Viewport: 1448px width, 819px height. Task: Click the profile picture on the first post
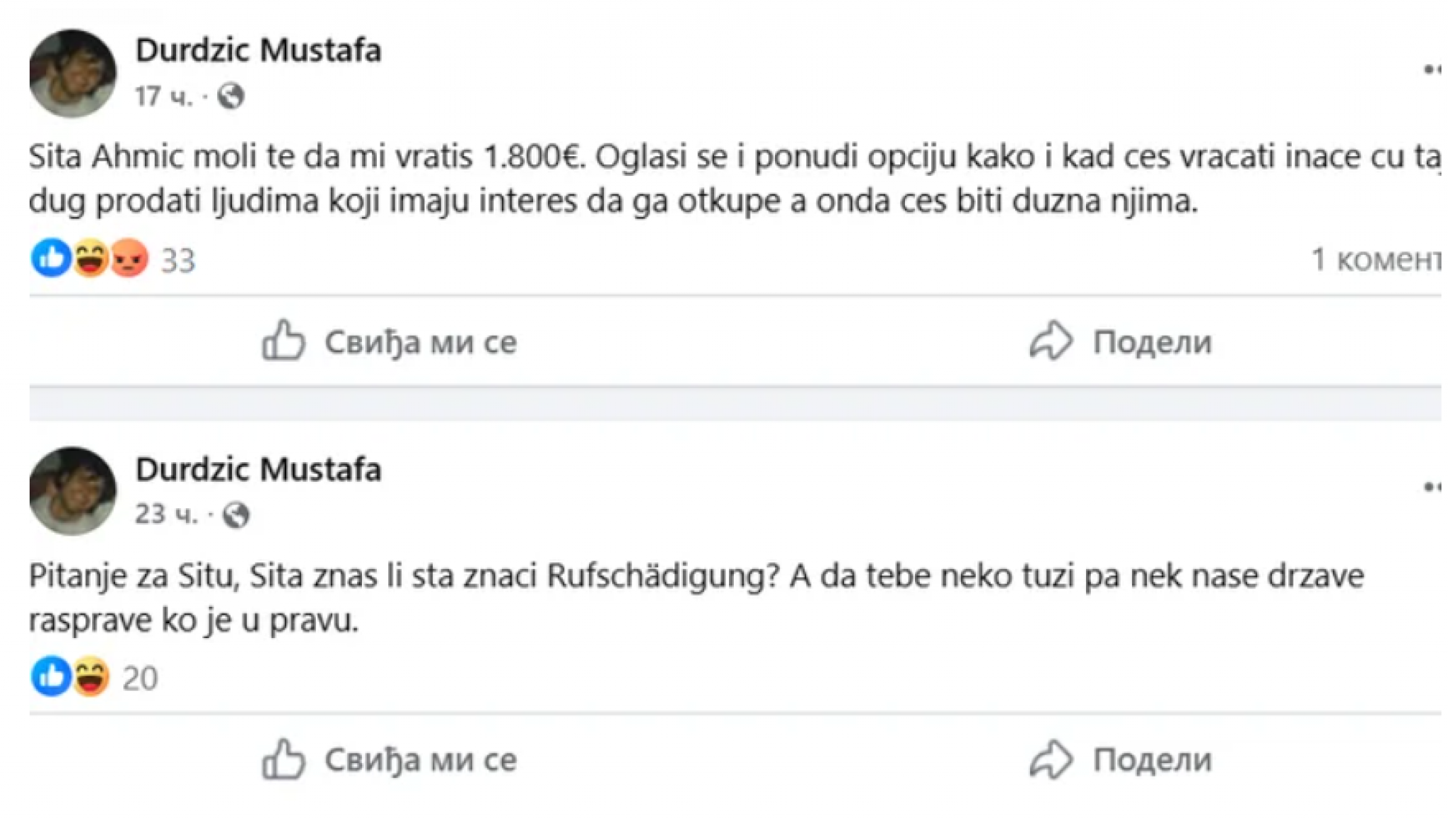tap(74, 71)
